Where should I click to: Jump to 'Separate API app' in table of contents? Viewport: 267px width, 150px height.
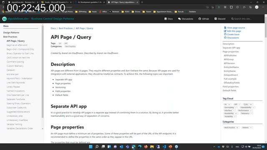click(x=231, y=48)
